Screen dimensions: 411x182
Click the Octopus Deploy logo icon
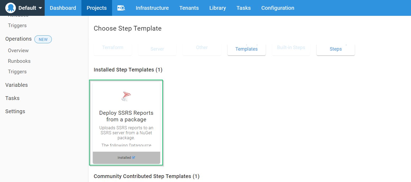(11, 8)
